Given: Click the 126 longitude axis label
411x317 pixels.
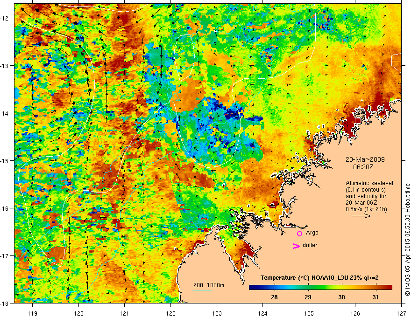Looking at the screenshot, I should pos(355,313).
